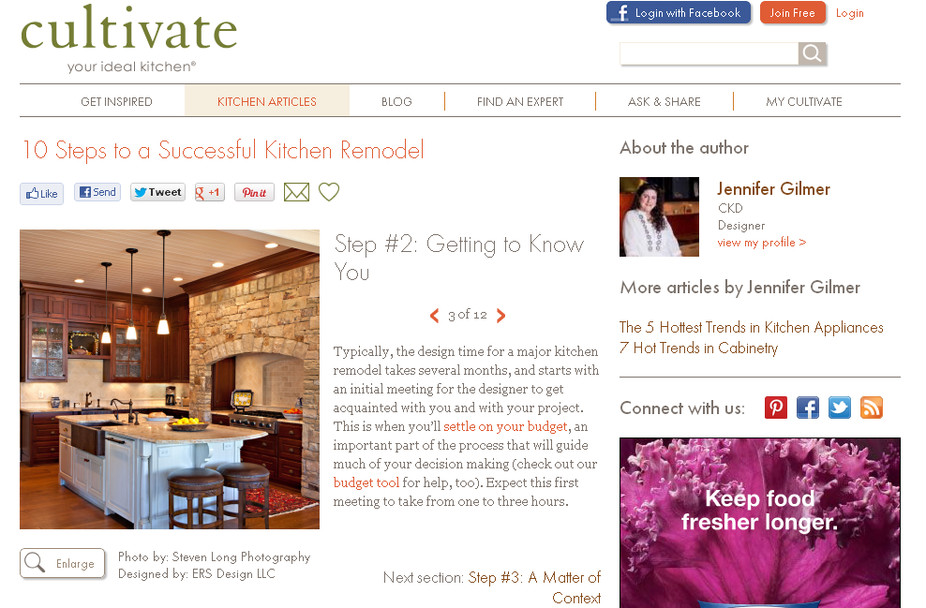Open Pinterest page from Connect with us
Viewport: 926px width, 608px height.
click(776, 408)
